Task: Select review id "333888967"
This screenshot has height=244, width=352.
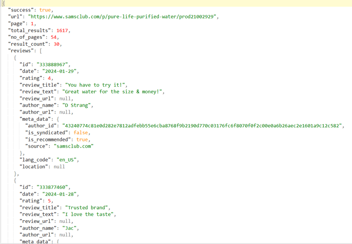Action: pyautogui.click(x=52, y=64)
